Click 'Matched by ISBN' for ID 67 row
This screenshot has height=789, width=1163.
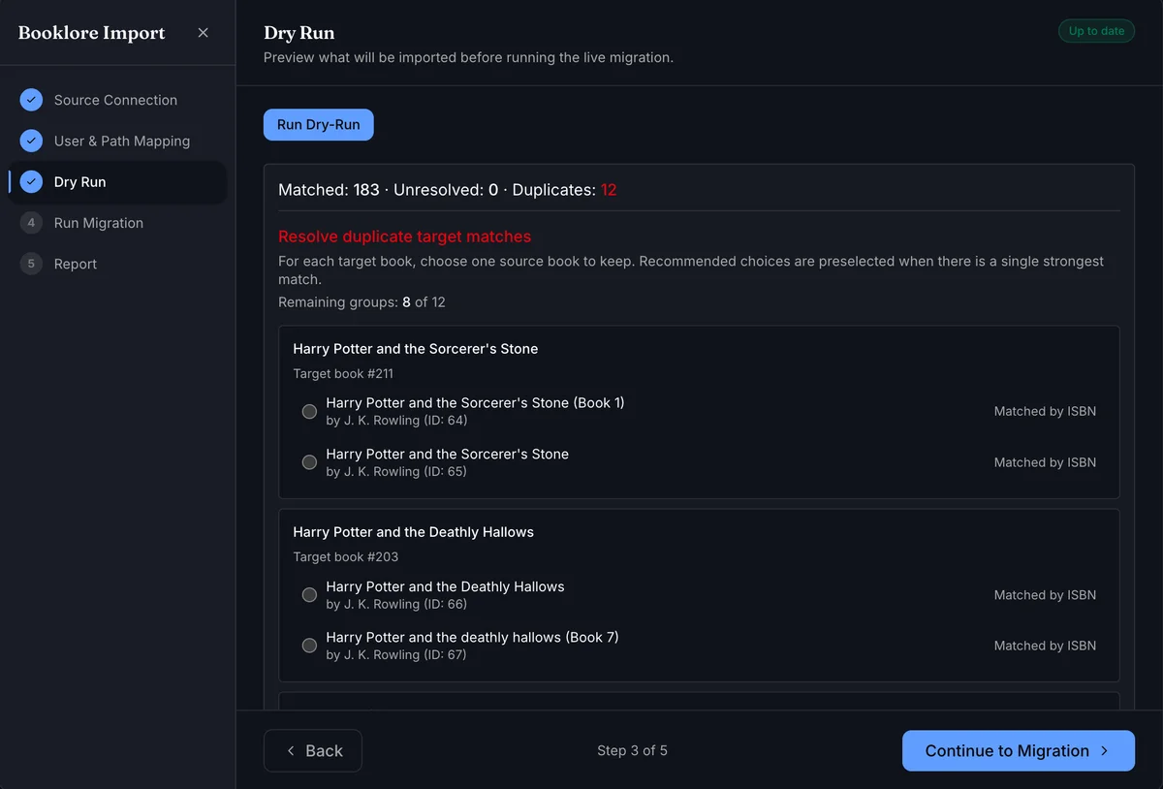(x=1045, y=646)
